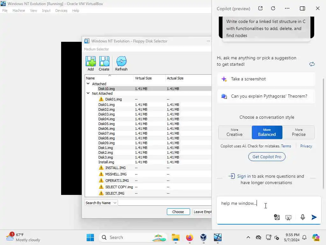Open the Copilot Terms link

(286, 146)
